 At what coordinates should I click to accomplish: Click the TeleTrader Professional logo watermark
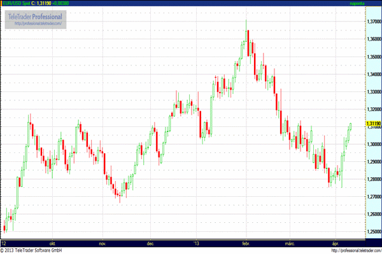coord(39,15)
